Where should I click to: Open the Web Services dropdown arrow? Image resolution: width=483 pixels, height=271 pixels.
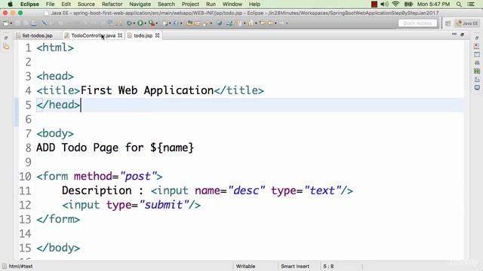(181, 23)
